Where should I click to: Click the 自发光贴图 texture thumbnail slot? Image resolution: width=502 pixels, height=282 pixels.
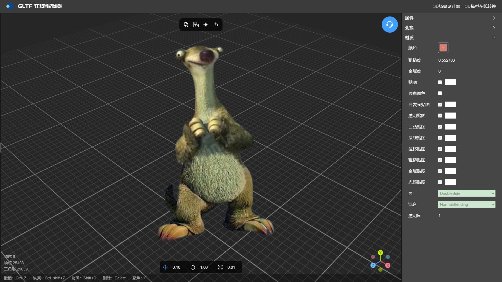[x=450, y=104]
